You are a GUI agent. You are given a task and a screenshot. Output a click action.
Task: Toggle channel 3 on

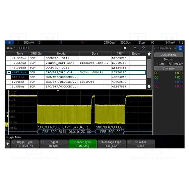click(61, 42)
